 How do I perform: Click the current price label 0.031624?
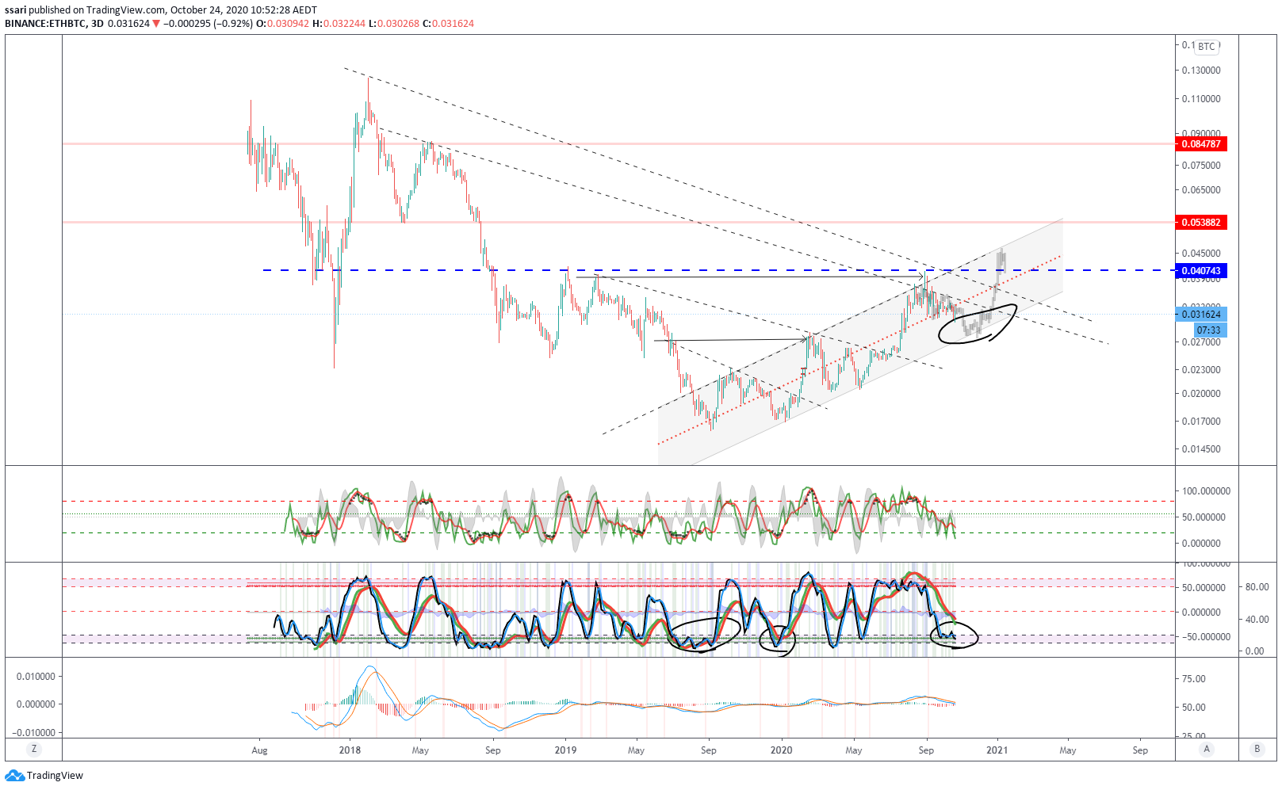point(1200,315)
